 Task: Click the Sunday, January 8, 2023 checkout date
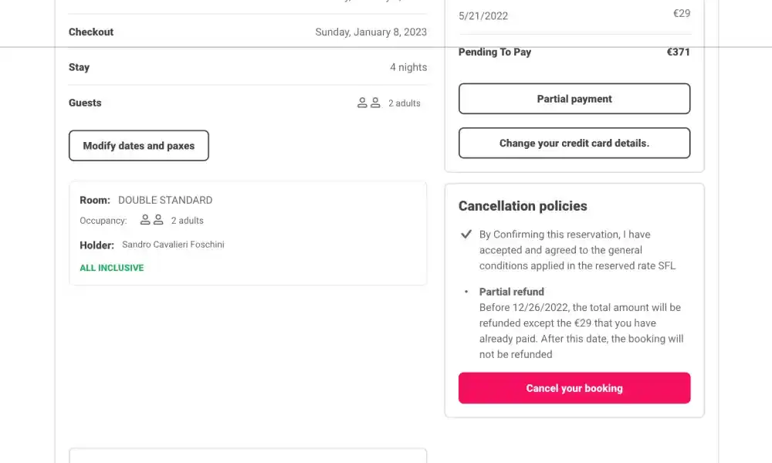(x=371, y=32)
